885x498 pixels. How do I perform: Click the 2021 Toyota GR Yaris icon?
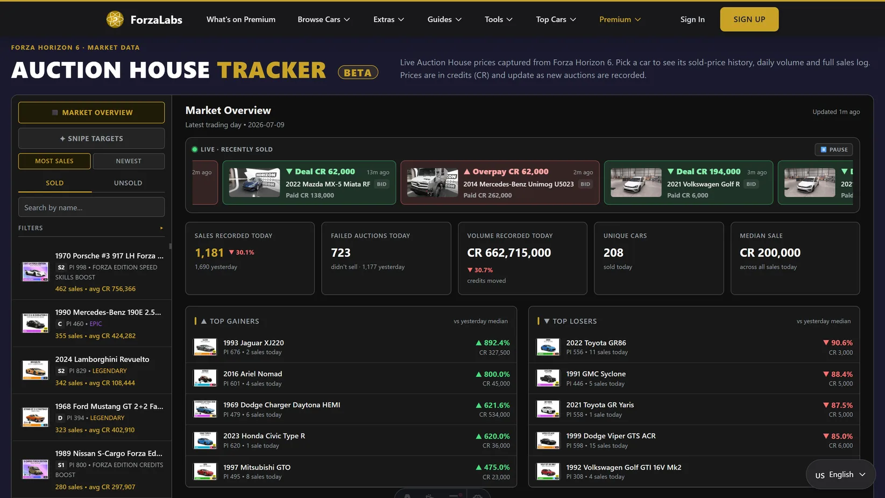548,409
